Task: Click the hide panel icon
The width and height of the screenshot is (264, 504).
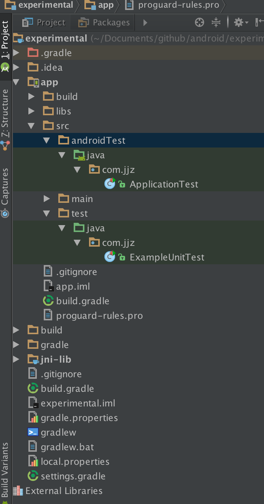Action: click(259, 23)
